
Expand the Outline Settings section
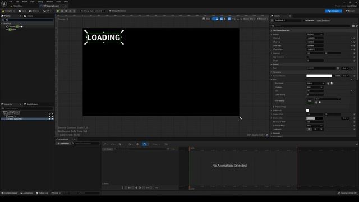274,107
